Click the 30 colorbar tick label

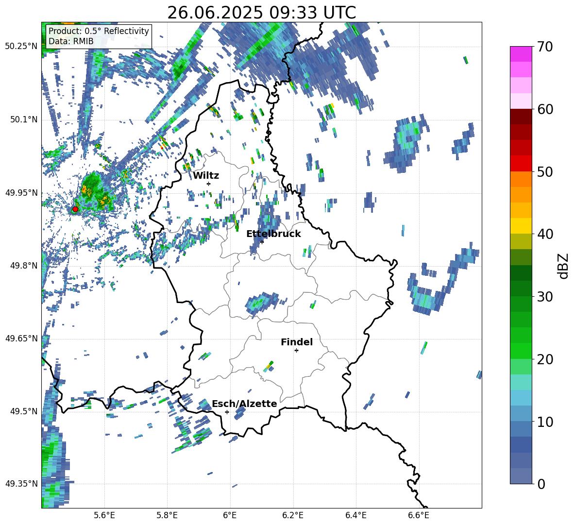(545, 297)
